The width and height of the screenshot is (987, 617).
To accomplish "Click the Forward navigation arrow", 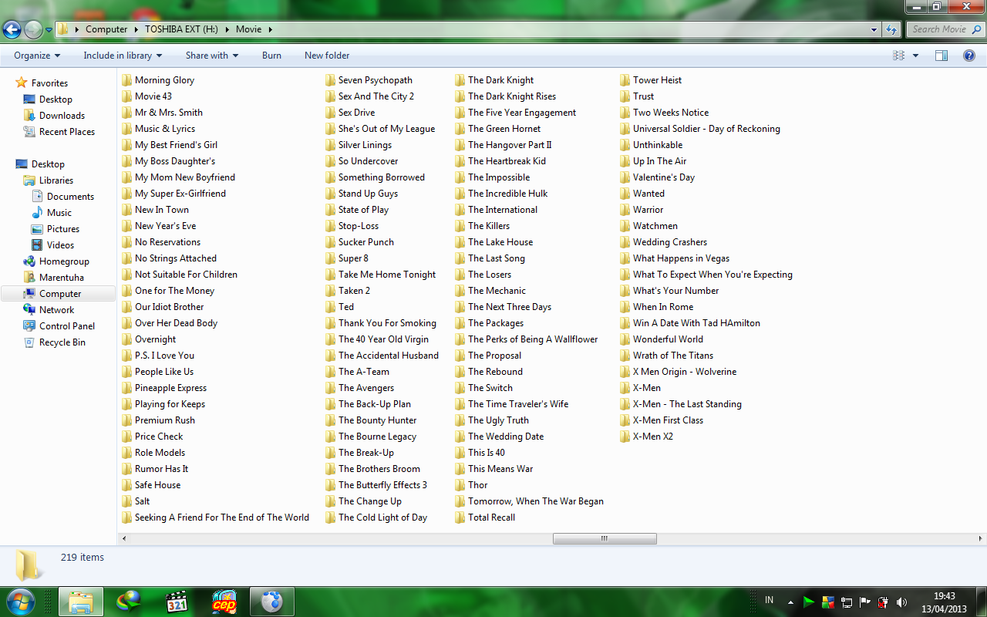I will pyautogui.click(x=33, y=29).
